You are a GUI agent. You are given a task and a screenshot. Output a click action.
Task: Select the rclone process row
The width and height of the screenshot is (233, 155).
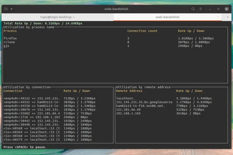tap(107, 42)
